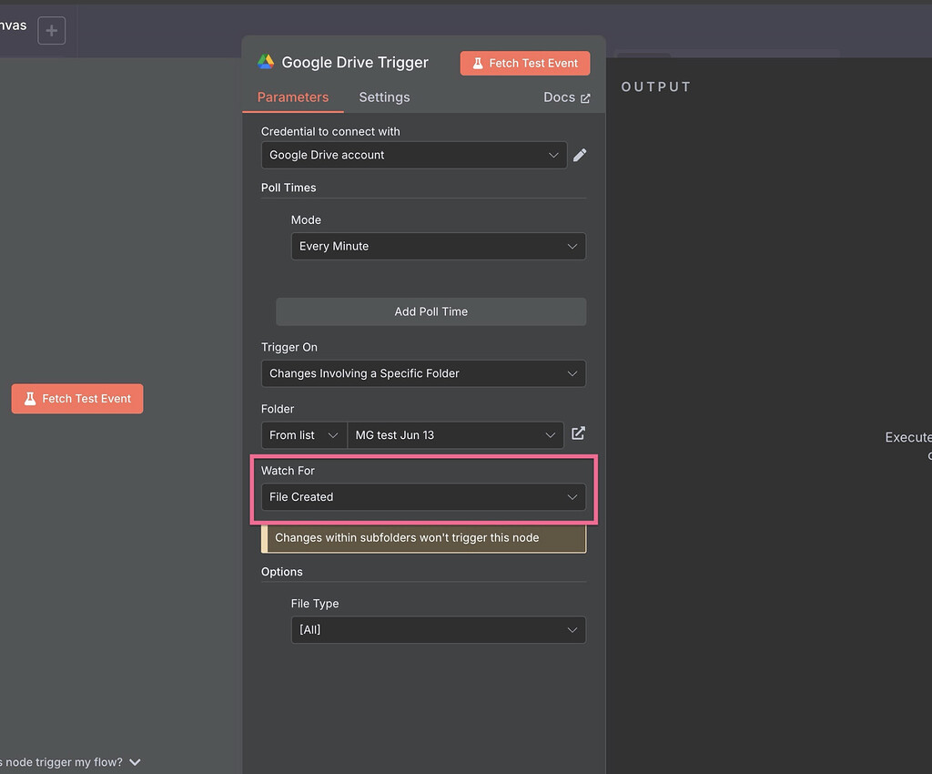Open the selected folder via the external link icon
932x774 pixels.
(578, 433)
